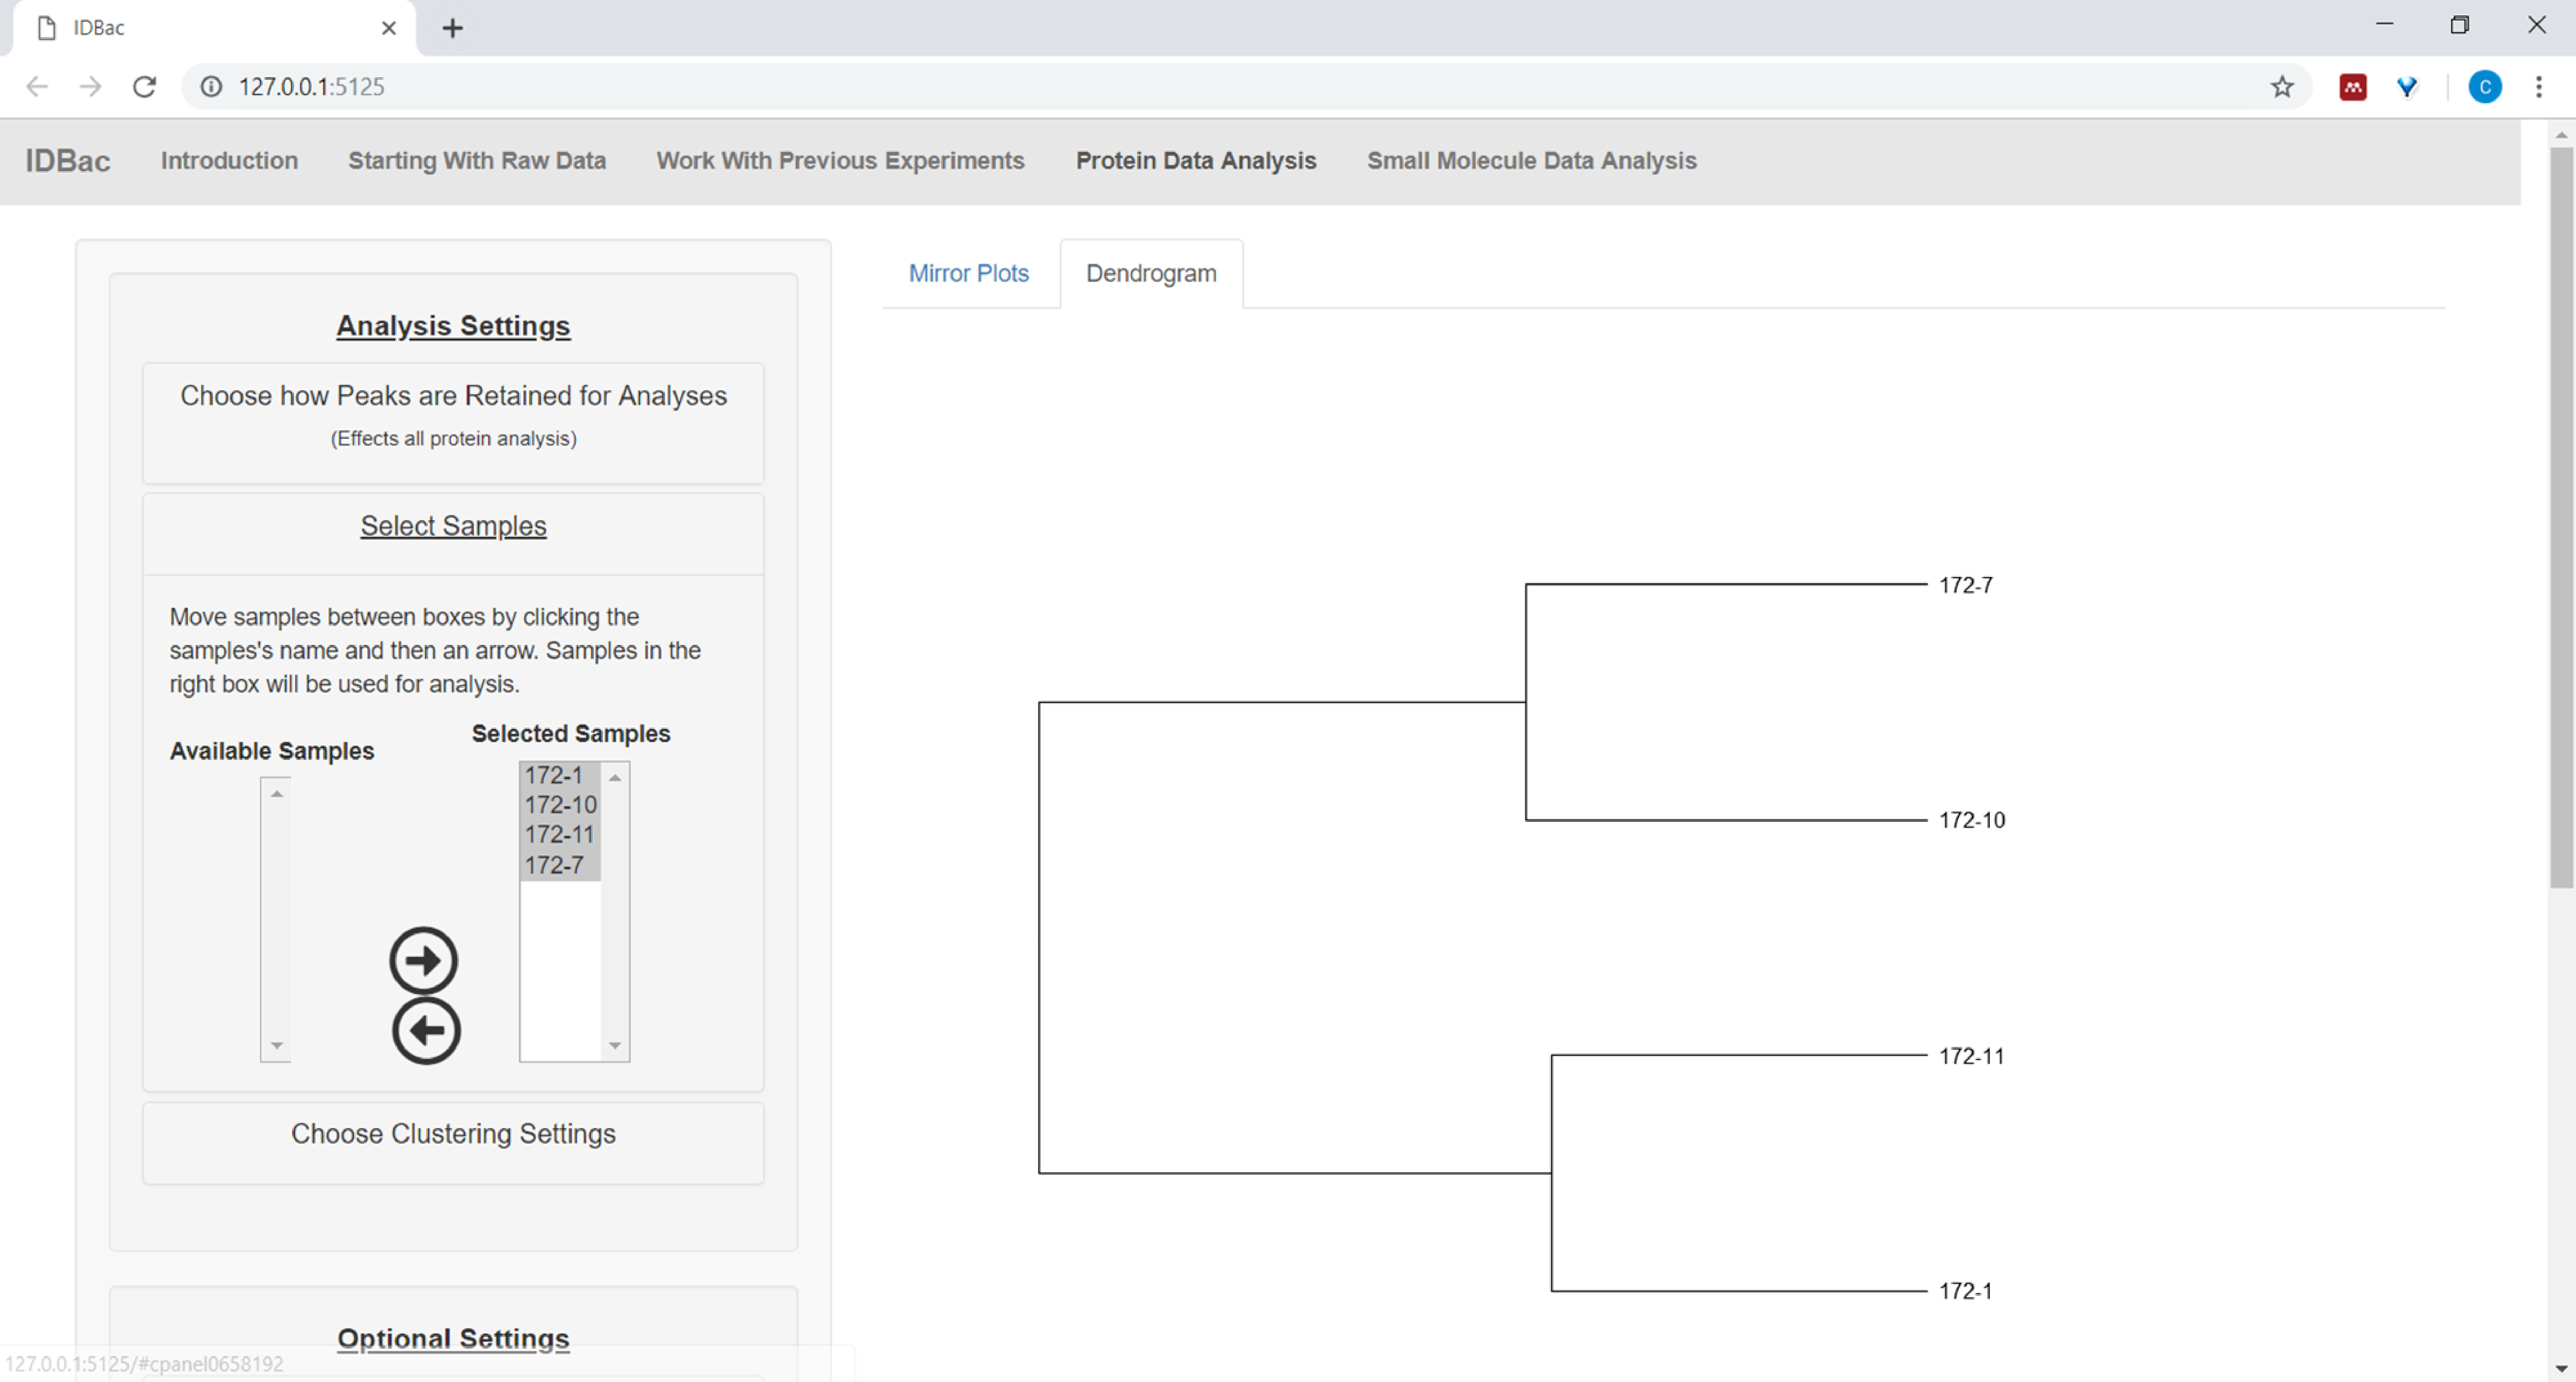Open the Chrome profile avatar
This screenshot has height=1382, width=2576.
(2484, 87)
